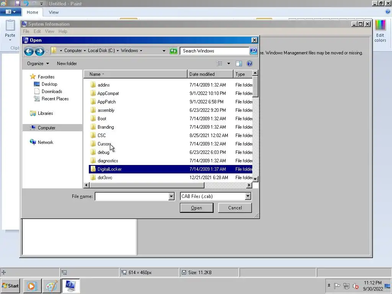Click the Open button
The width and height of the screenshot is (392, 294).
click(196, 208)
